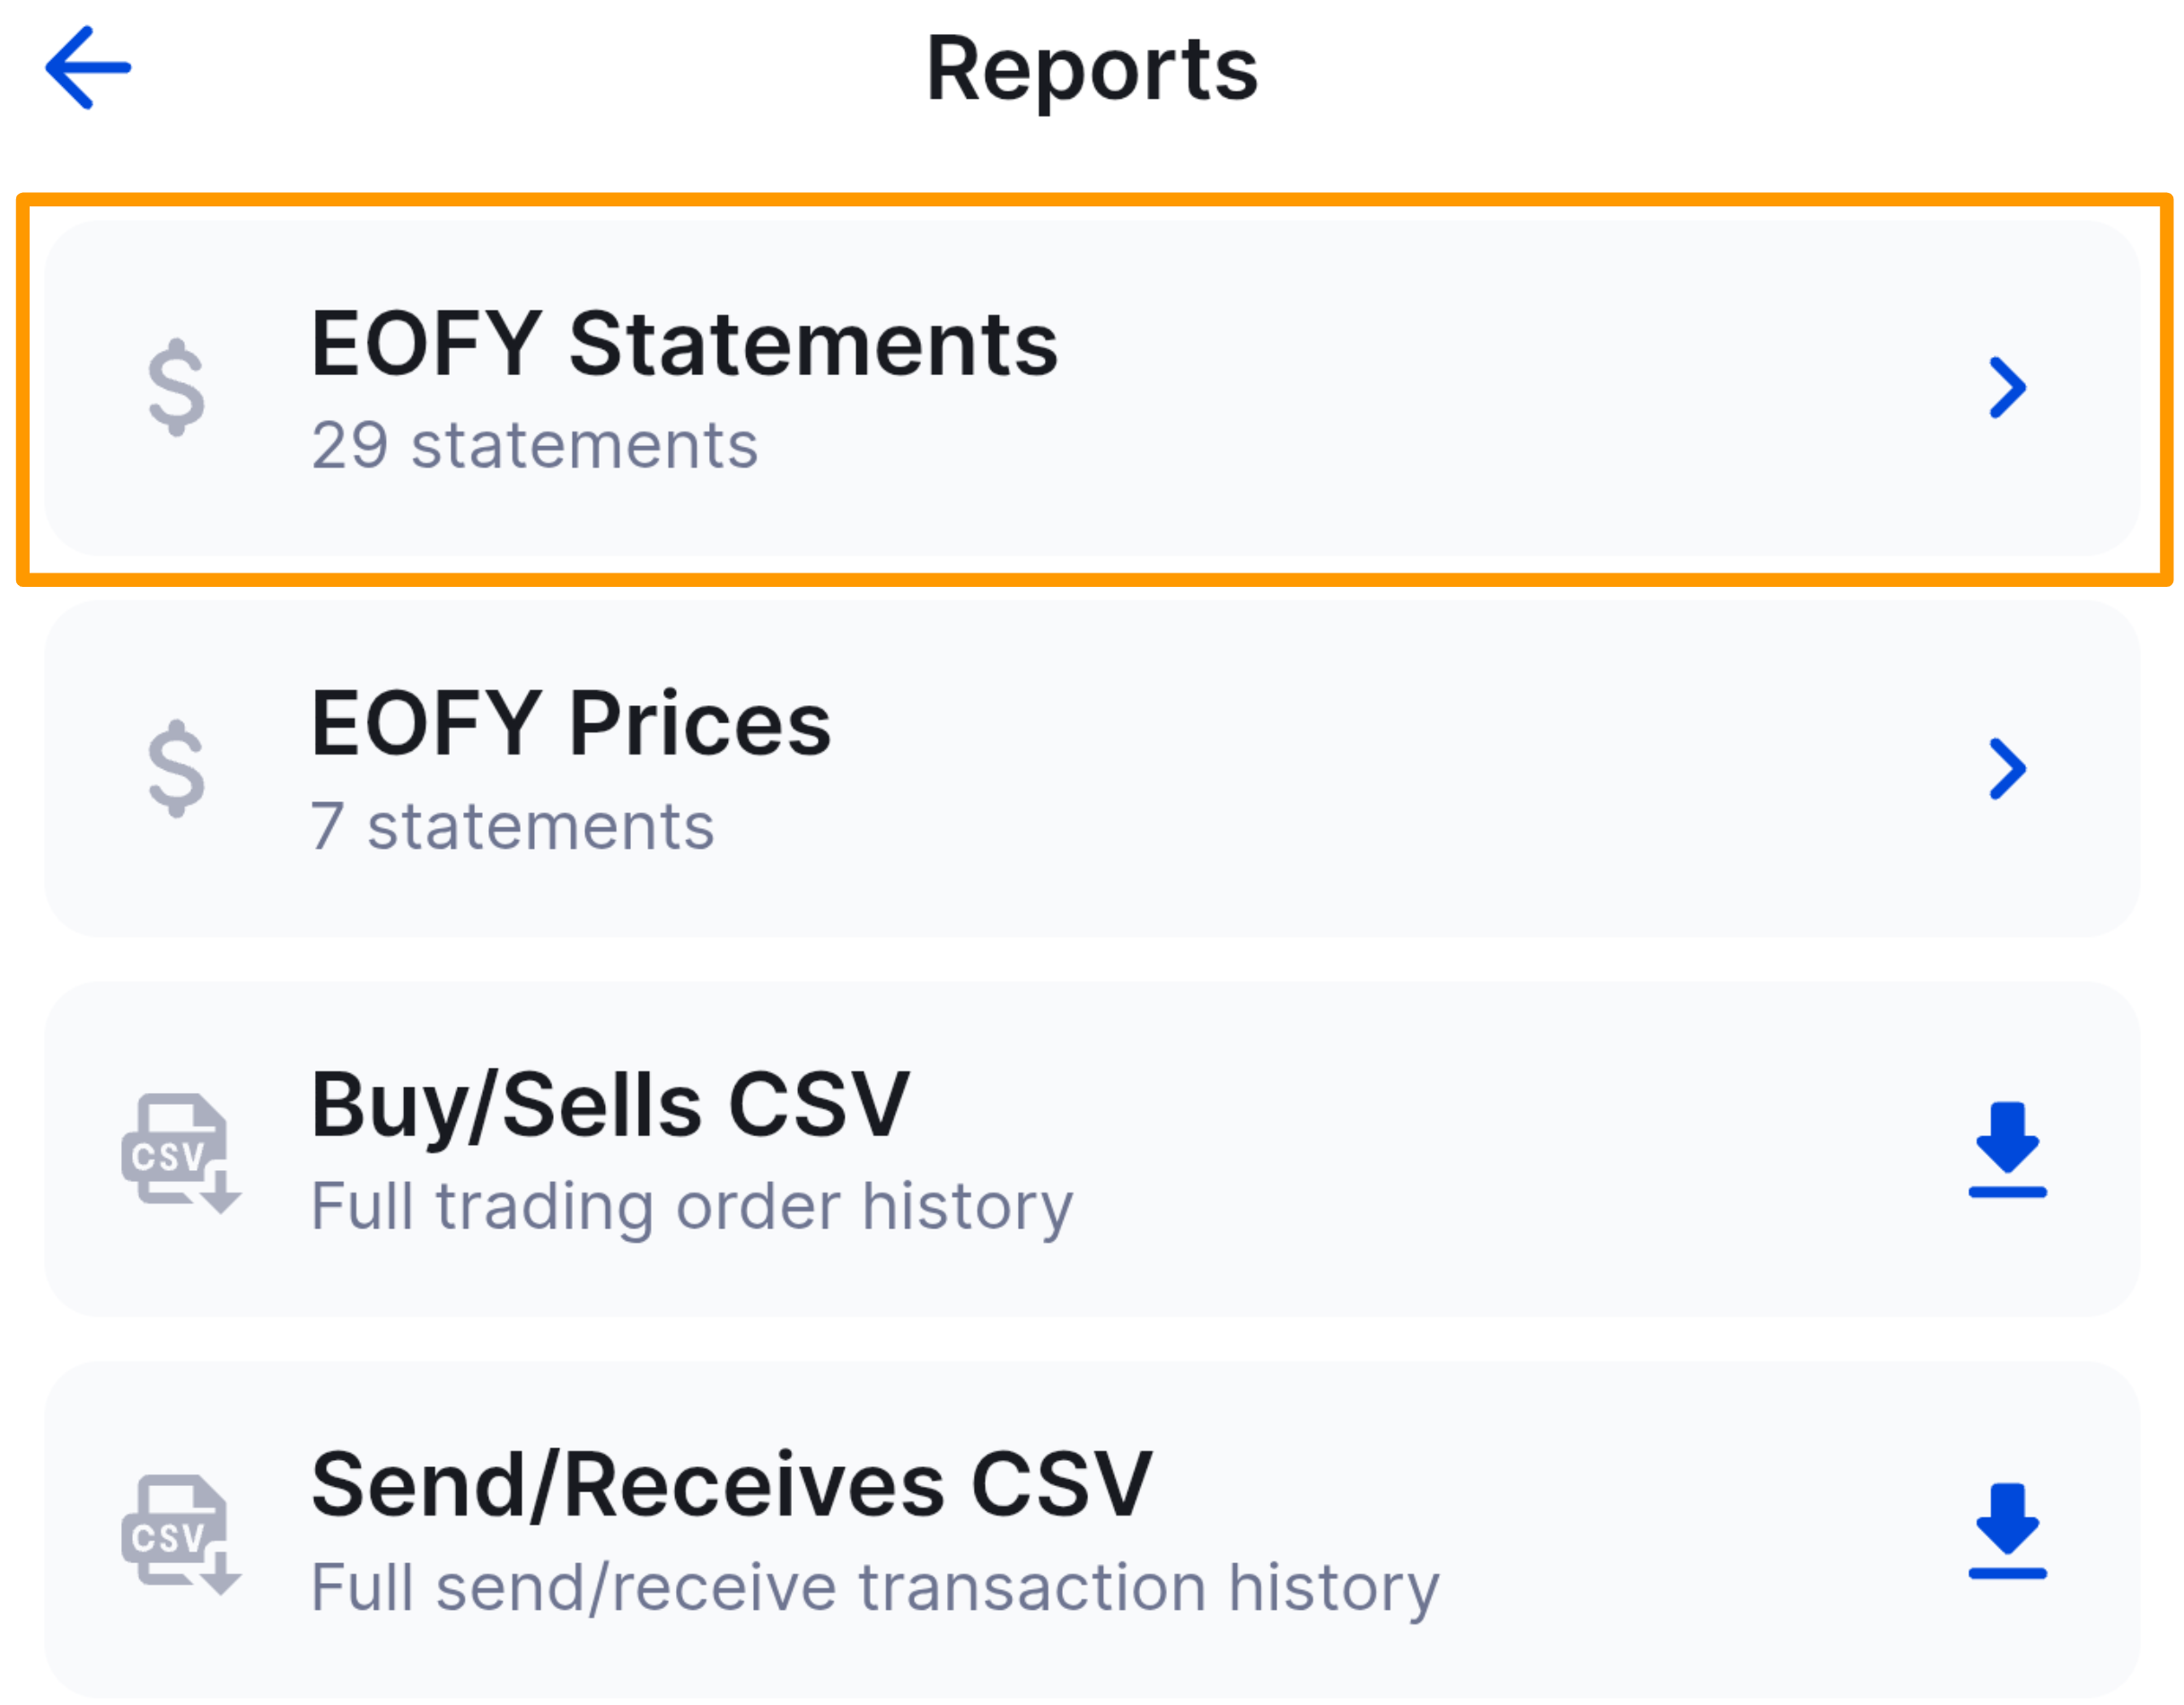Click "Full trading order history" text

point(691,1206)
